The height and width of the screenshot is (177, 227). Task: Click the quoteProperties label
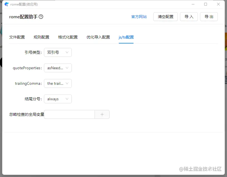tap(27, 68)
